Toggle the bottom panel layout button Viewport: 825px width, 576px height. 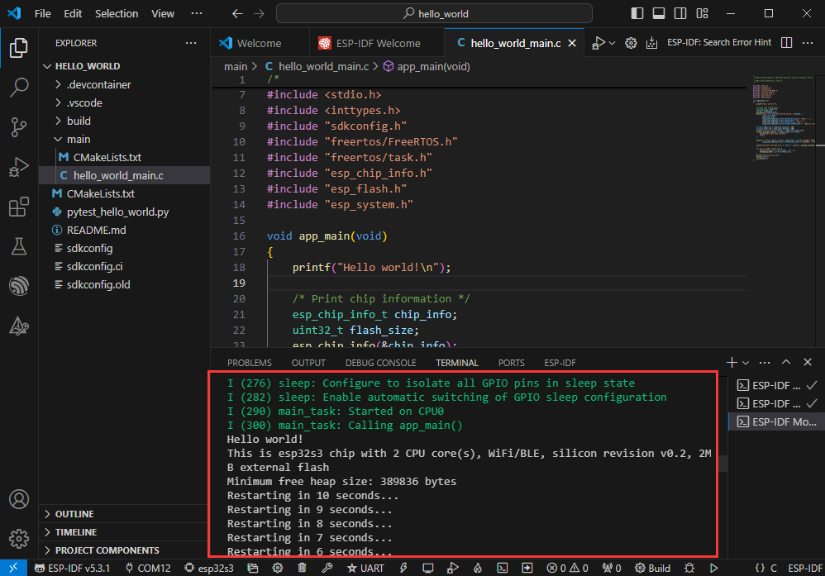click(x=659, y=13)
